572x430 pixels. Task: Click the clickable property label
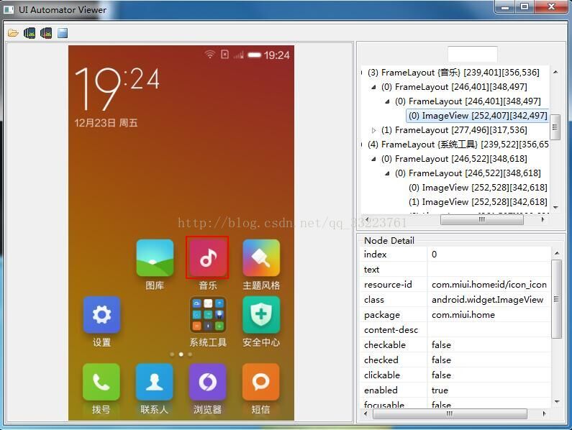[x=382, y=375]
